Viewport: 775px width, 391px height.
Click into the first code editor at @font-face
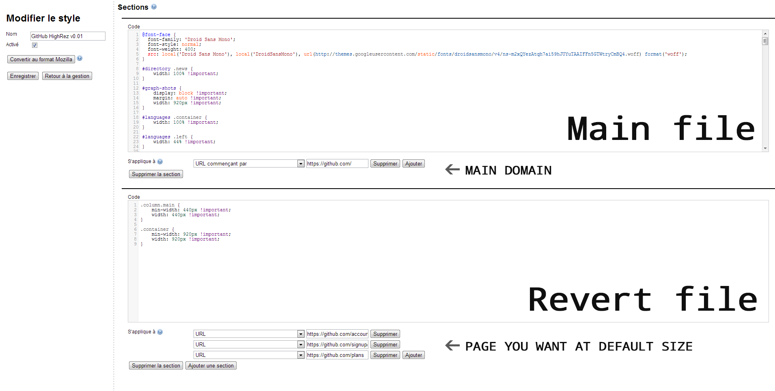159,34
